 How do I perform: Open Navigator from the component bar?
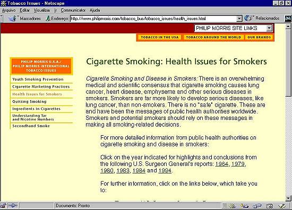pos(232,206)
